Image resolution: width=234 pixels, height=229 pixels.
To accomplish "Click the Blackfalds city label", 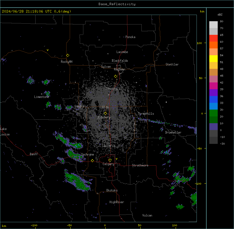I will (120, 61).
